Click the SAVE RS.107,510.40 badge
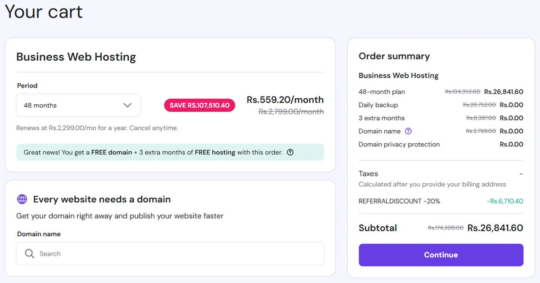This screenshot has height=283, width=540. [199, 105]
